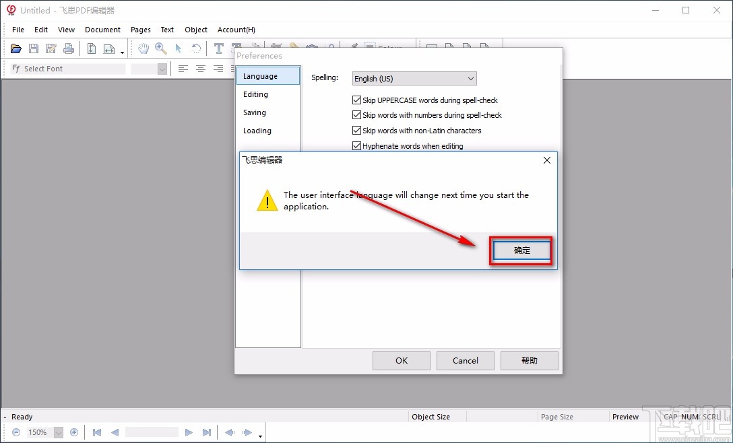Click the Print icon in toolbar
Screen dimensions: 733x443
(69, 48)
